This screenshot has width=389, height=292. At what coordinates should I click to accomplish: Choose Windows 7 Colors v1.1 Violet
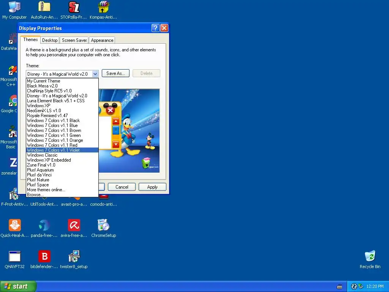pos(62,150)
